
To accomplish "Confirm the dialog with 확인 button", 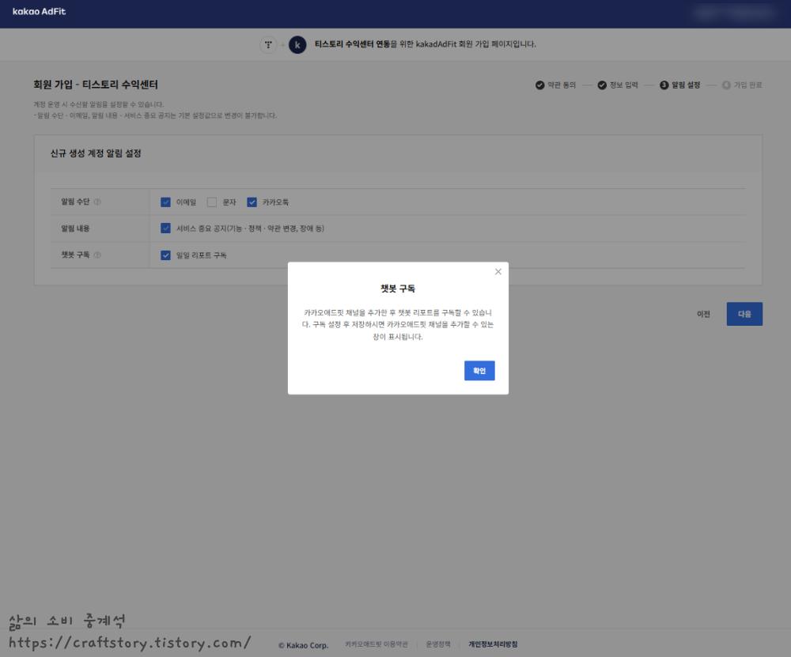I will click(479, 371).
